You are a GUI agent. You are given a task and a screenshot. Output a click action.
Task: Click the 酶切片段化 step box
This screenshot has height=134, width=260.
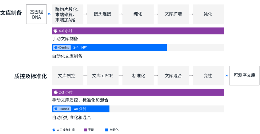[67, 14]
